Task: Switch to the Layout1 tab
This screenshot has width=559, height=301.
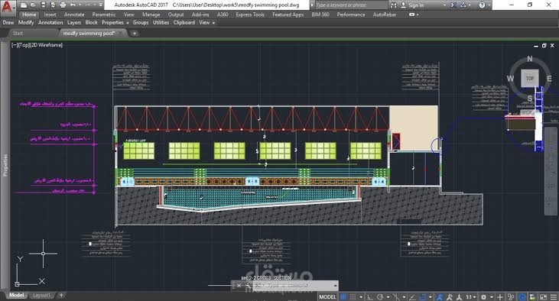Action: [42, 296]
